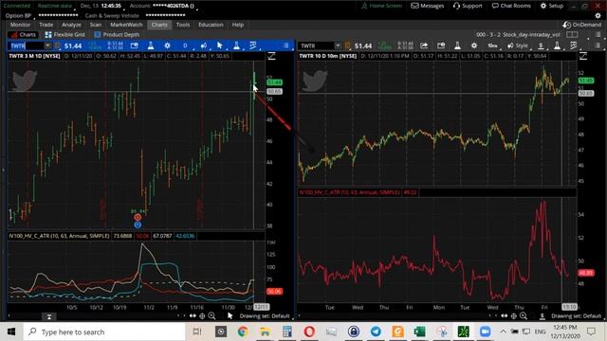This screenshot has width=607, height=341.
Task: Open right chart Studies flask icon
Action: [x=457, y=45]
